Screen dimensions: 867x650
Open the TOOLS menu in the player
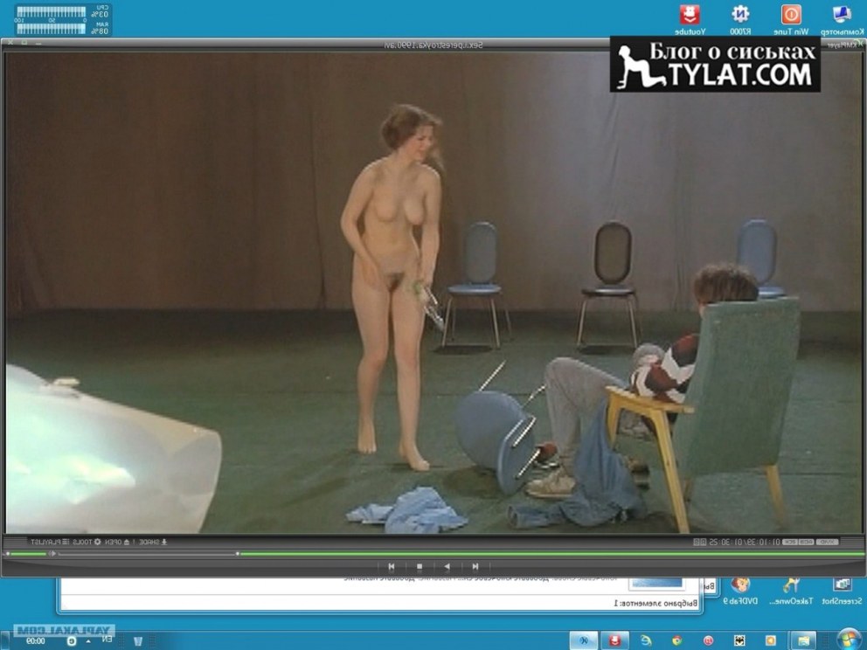click(x=82, y=543)
